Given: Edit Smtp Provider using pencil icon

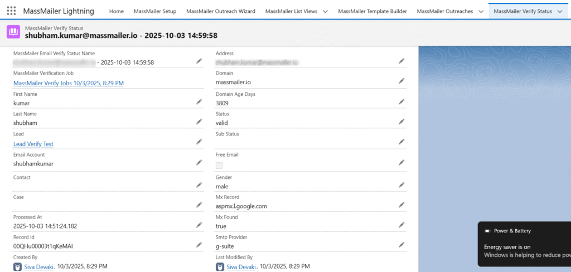Looking at the screenshot, I should pyautogui.click(x=401, y=244).
